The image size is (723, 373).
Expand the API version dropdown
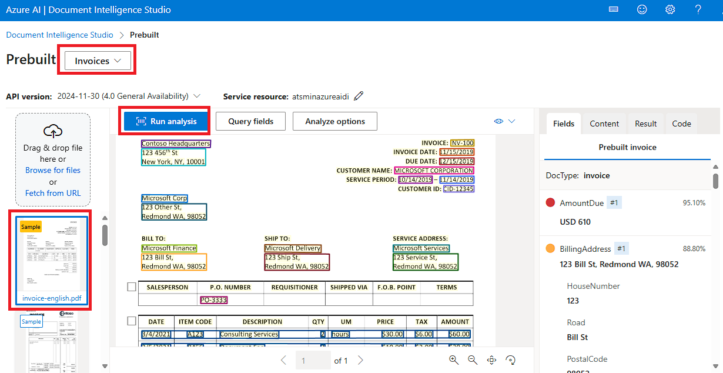196,96
